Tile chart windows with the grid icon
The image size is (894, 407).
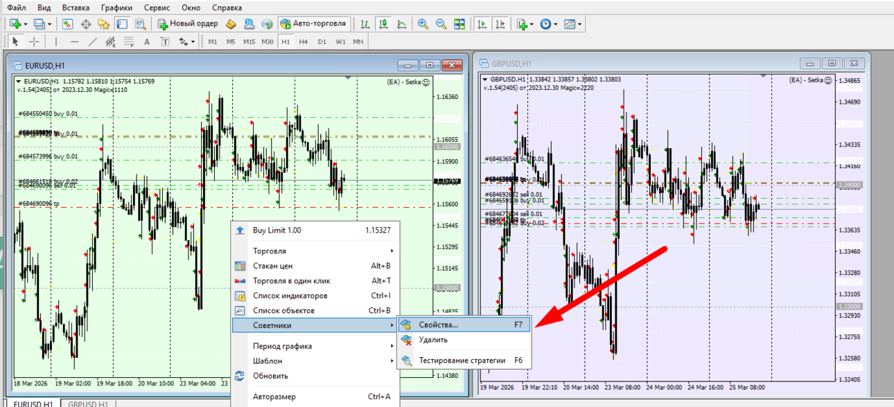(459, 24)
